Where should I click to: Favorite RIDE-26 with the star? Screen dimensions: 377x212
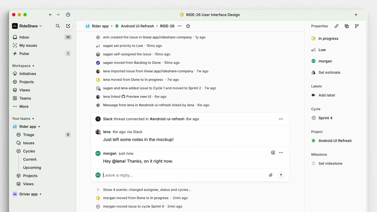(x=188, y=26)
